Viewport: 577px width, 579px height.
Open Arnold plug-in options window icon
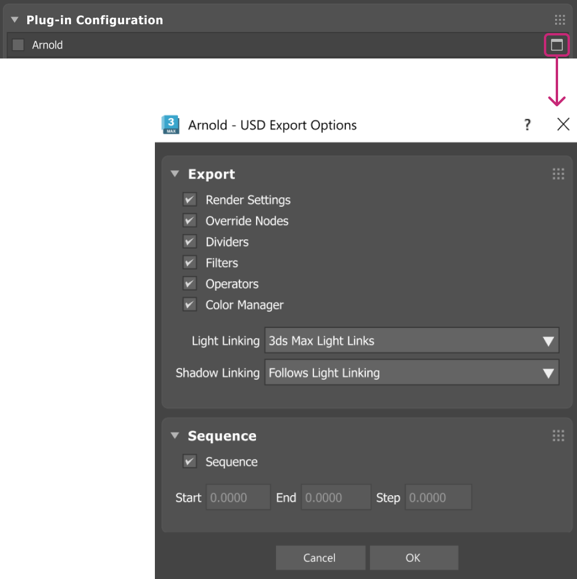[556, 45]
